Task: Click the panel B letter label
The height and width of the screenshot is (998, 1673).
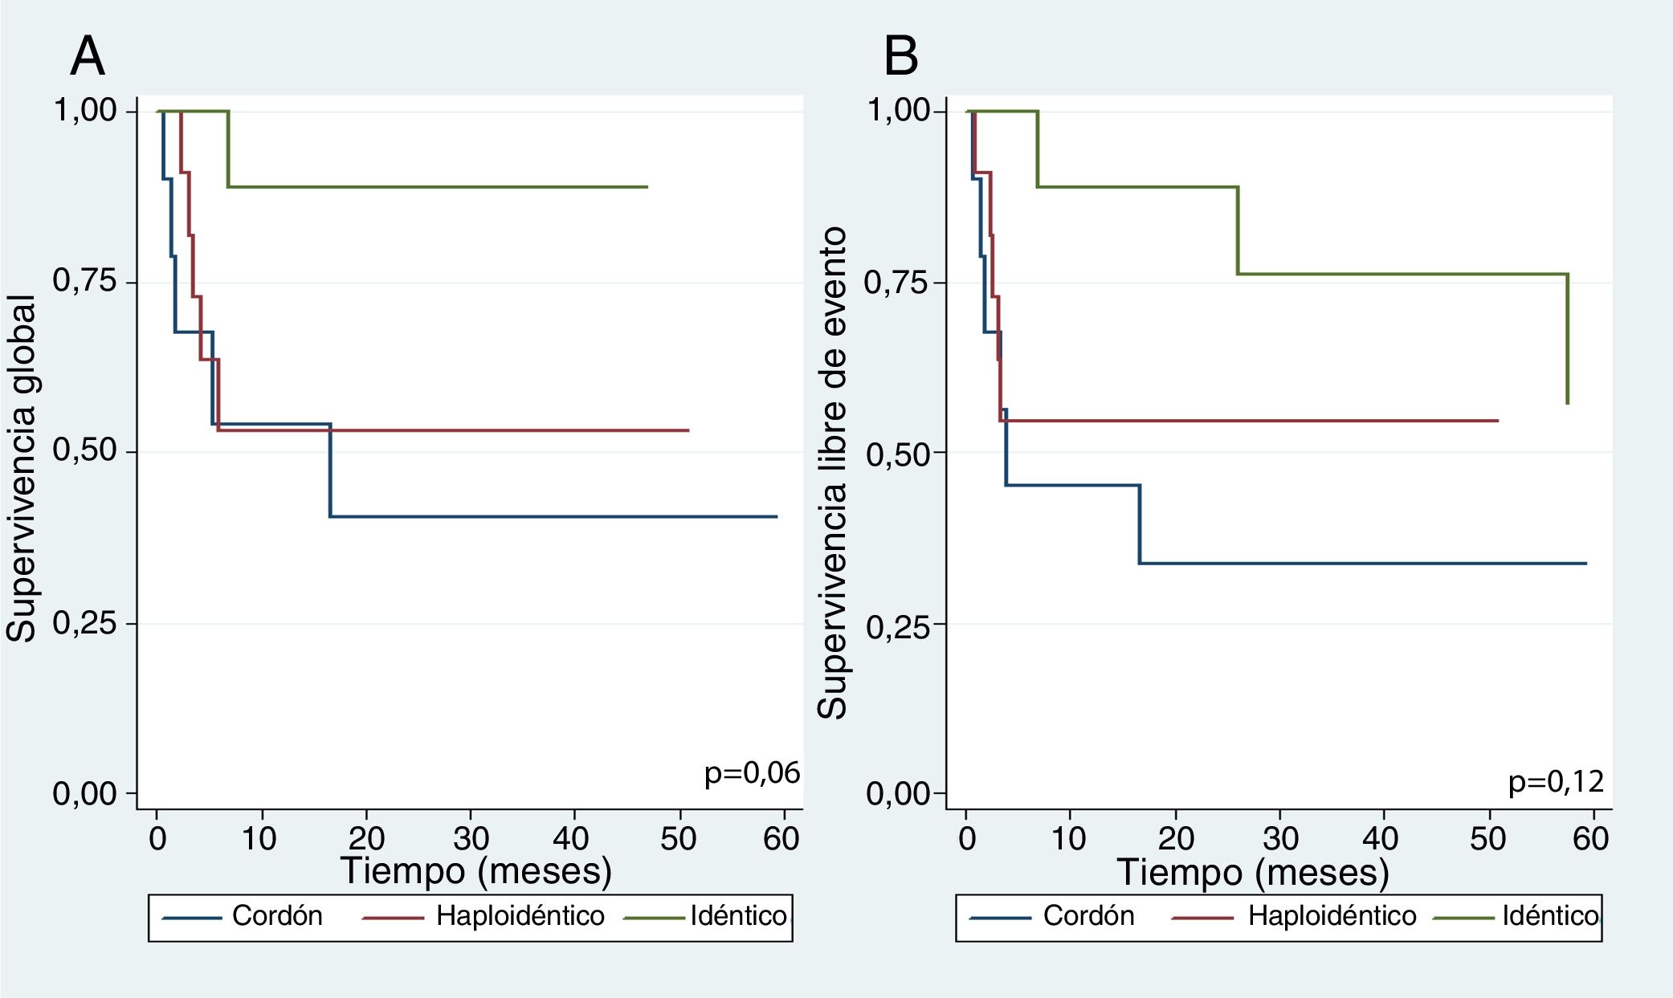Action: coord(900,57)
